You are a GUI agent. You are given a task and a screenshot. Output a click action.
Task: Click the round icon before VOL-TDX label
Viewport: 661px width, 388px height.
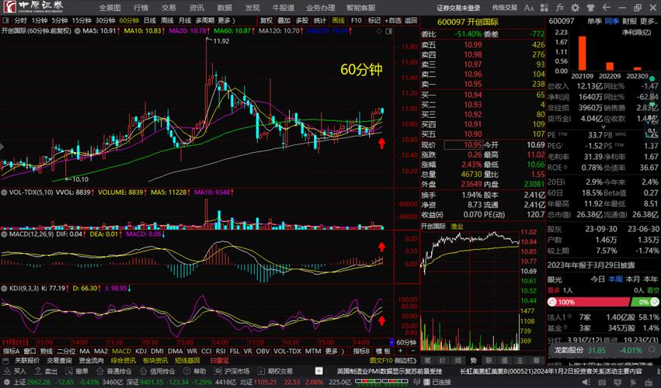pos(4,192)
